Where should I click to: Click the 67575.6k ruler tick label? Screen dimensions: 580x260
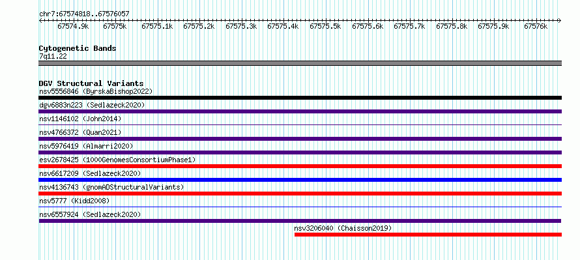click(x=368, y=27)
